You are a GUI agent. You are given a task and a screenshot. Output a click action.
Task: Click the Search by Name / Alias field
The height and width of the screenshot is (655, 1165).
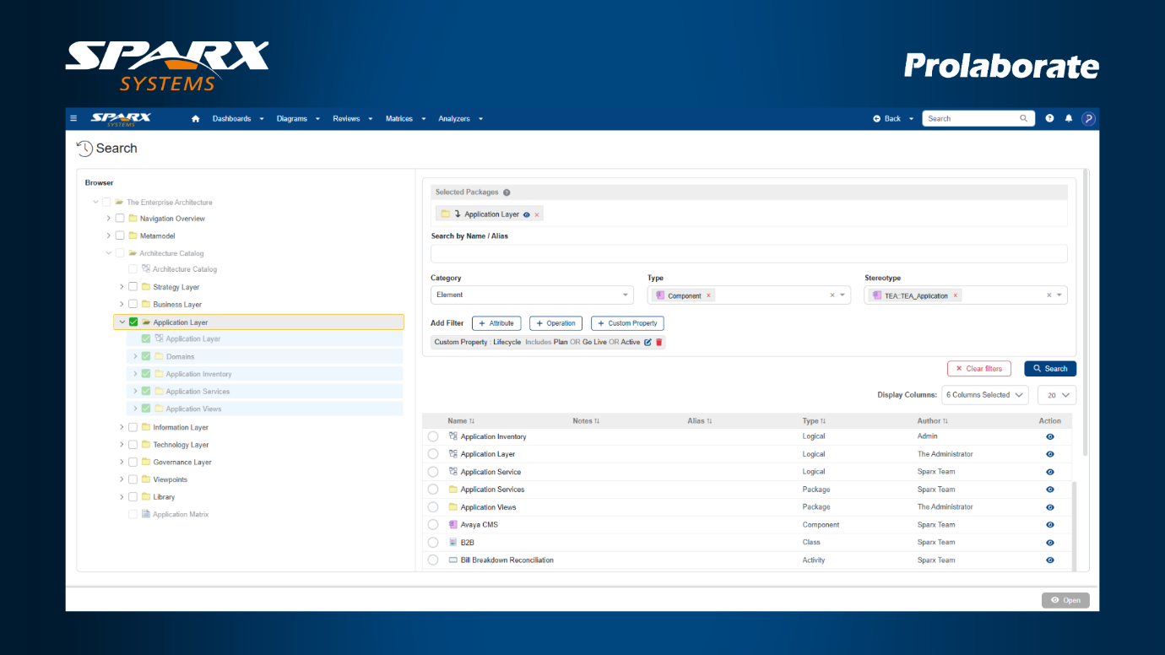[748, 254]
